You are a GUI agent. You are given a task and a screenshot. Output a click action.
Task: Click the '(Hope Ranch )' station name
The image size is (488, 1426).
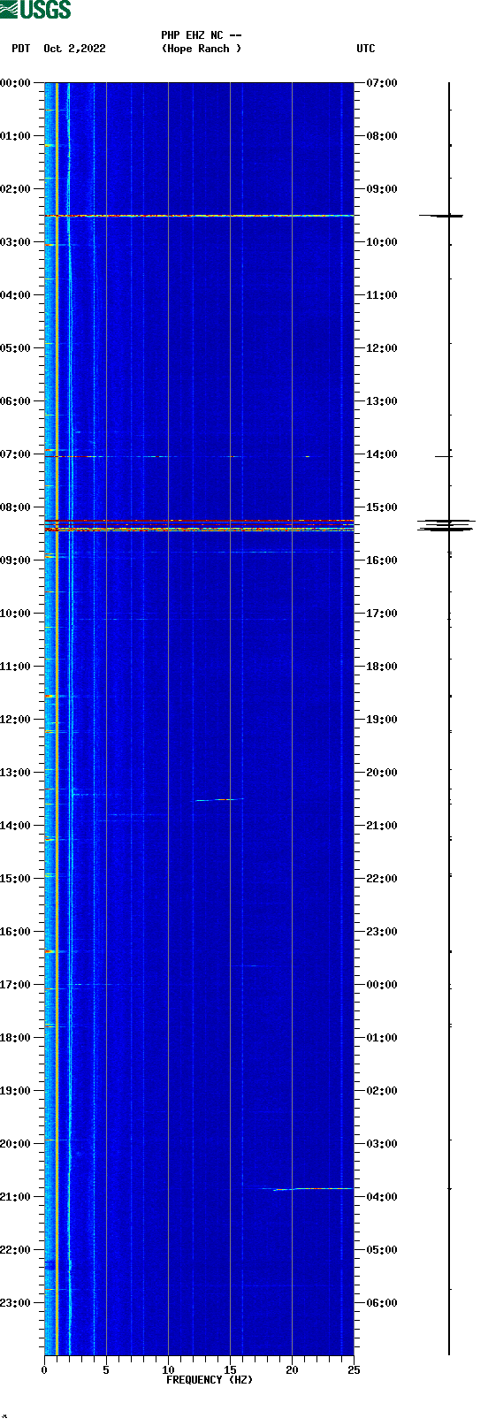pos(202,49)
